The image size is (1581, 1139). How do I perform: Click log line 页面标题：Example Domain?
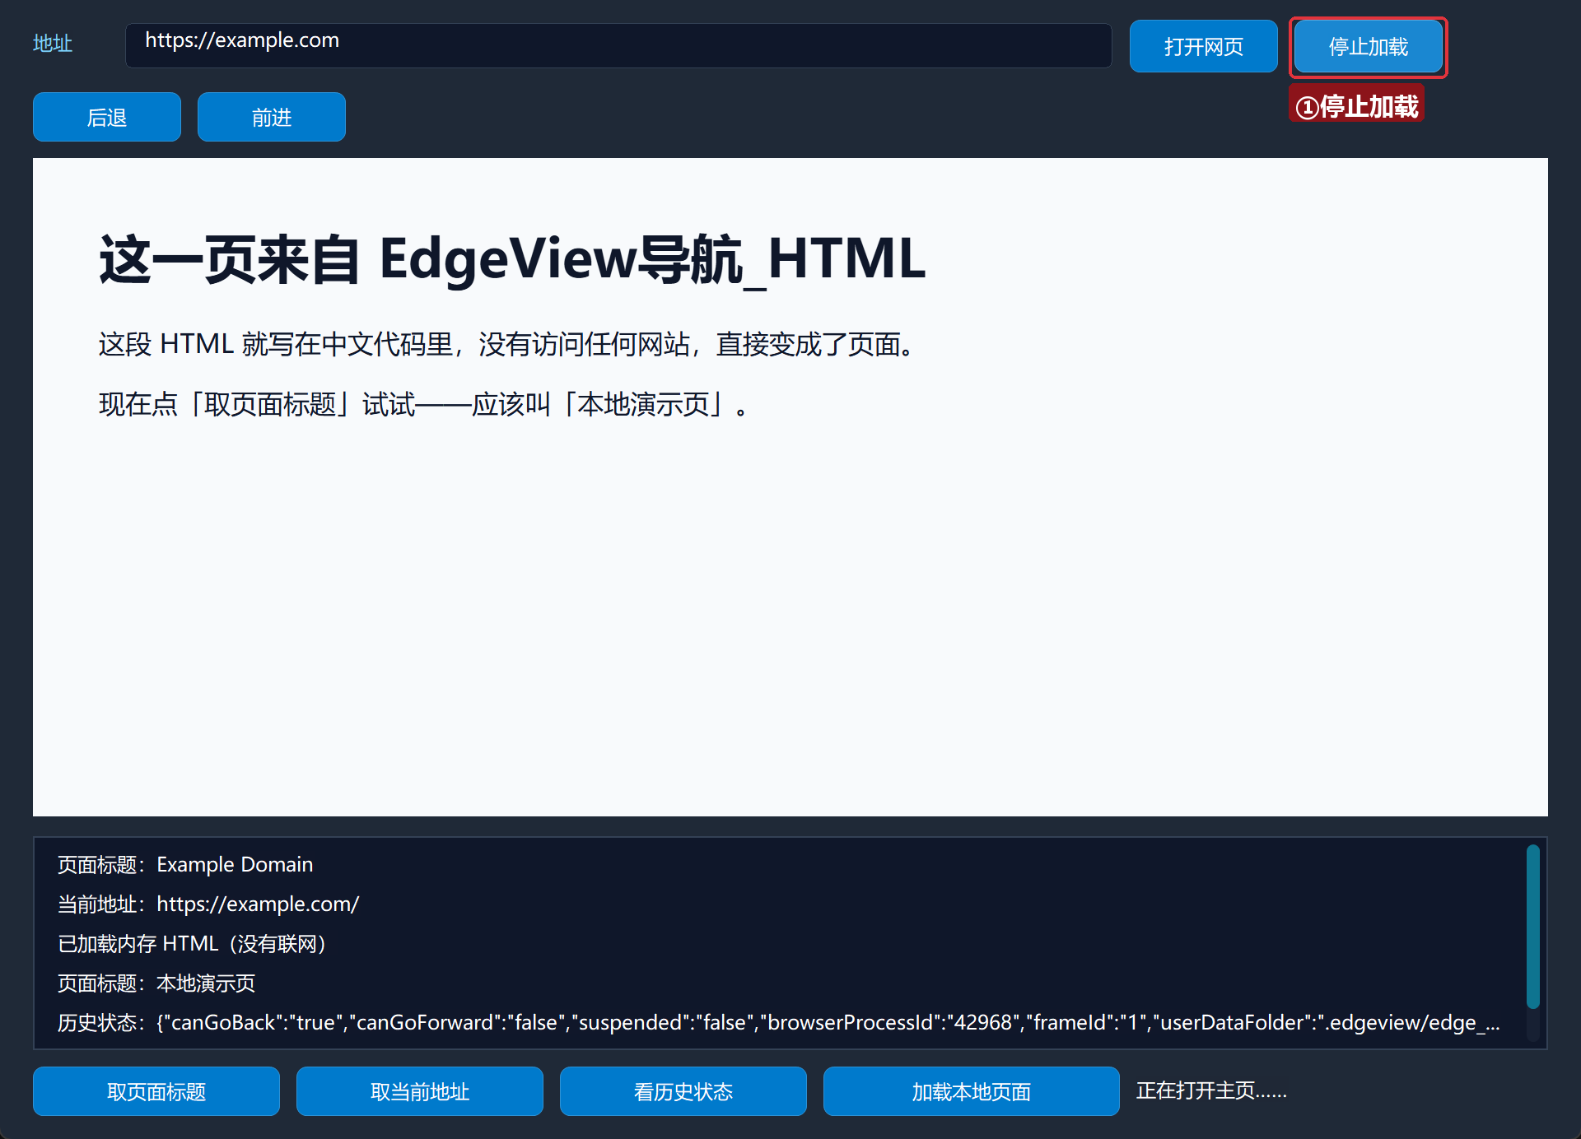(185, 864)
